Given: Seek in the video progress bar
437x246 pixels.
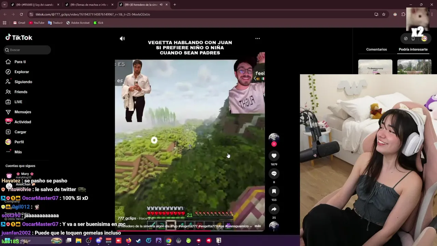Looking at the screenshot, I should [189, 231].
